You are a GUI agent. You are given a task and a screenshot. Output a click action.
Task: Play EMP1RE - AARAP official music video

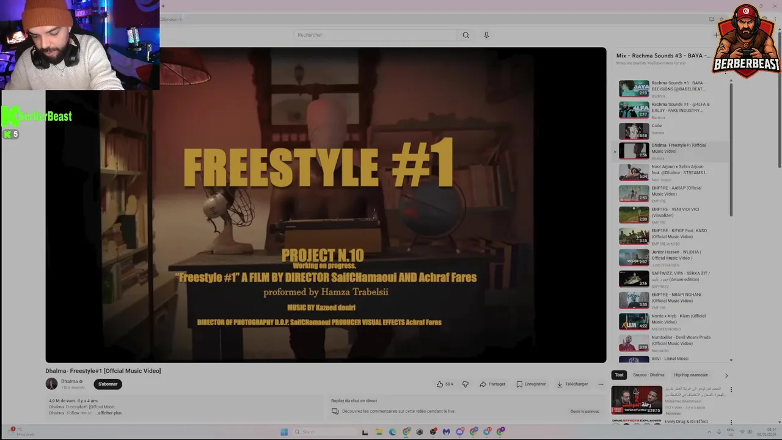pyautogui.click(x=672, y=194)
